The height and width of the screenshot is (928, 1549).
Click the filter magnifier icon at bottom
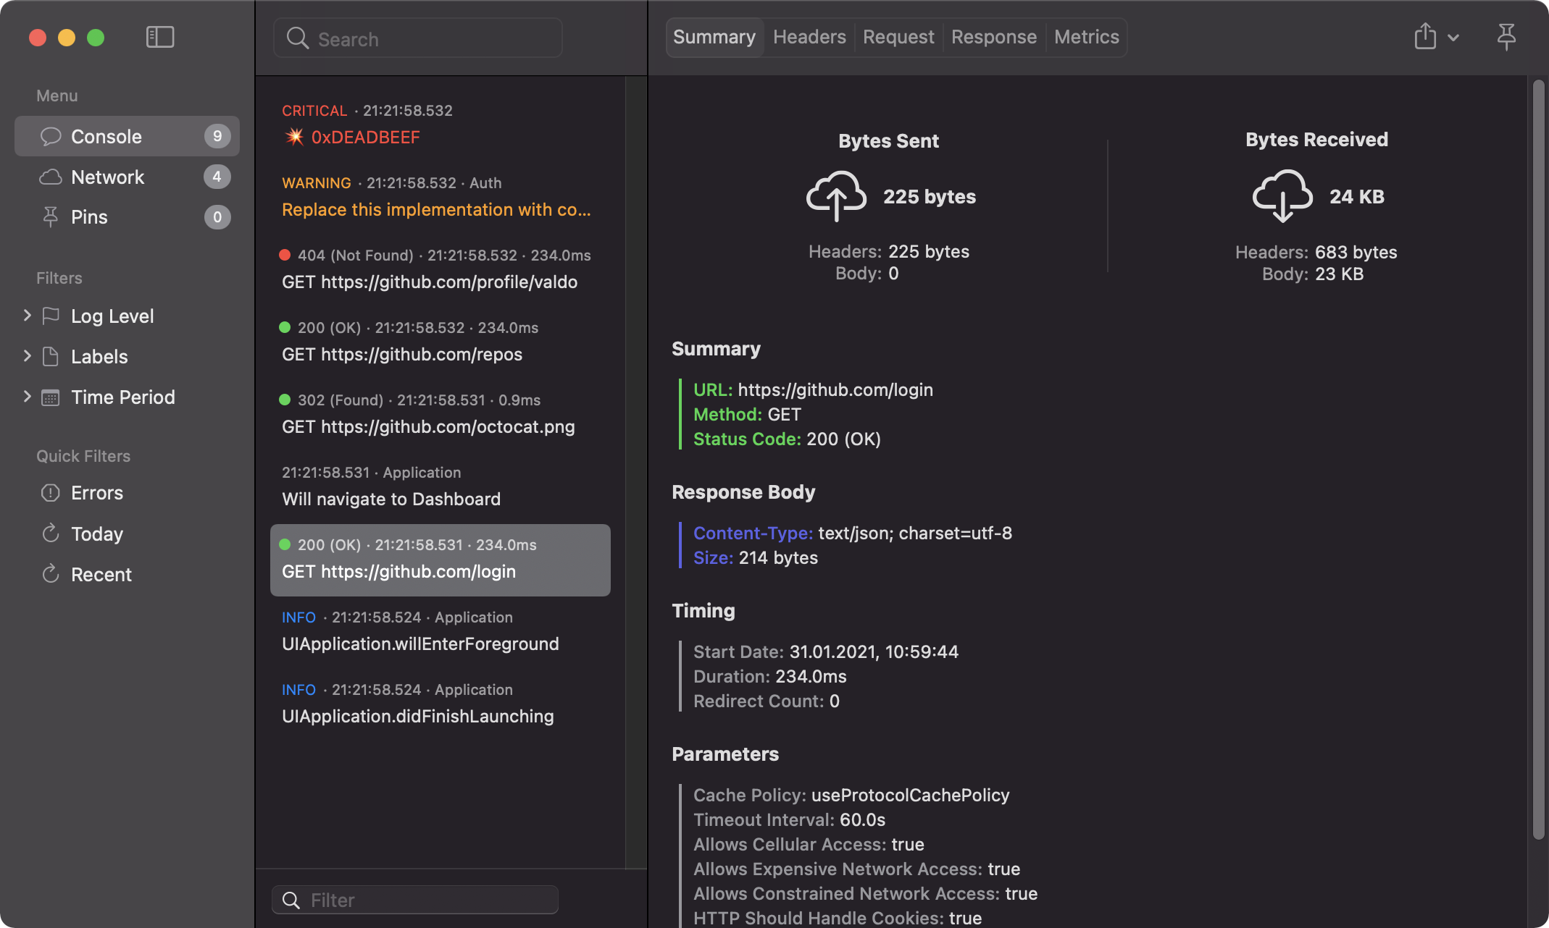click(x=291, y=900)
